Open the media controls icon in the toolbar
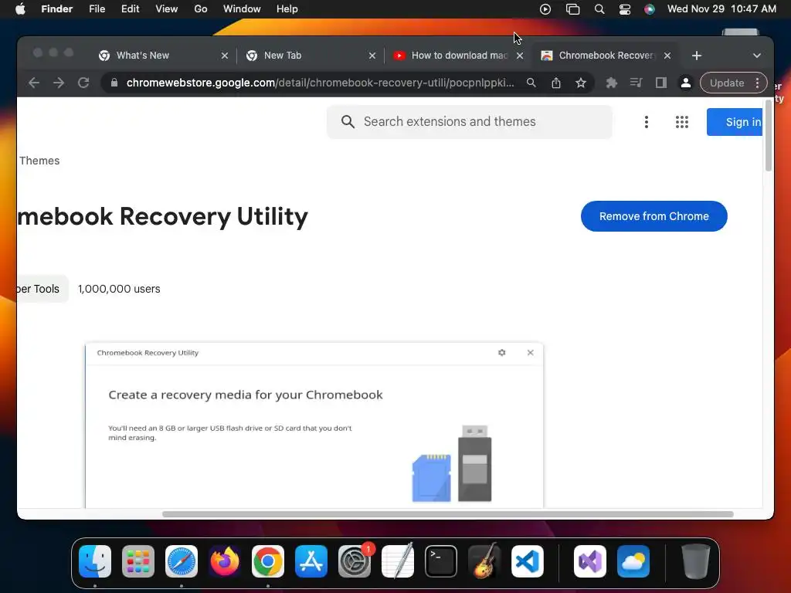 [x=637, y=83]
